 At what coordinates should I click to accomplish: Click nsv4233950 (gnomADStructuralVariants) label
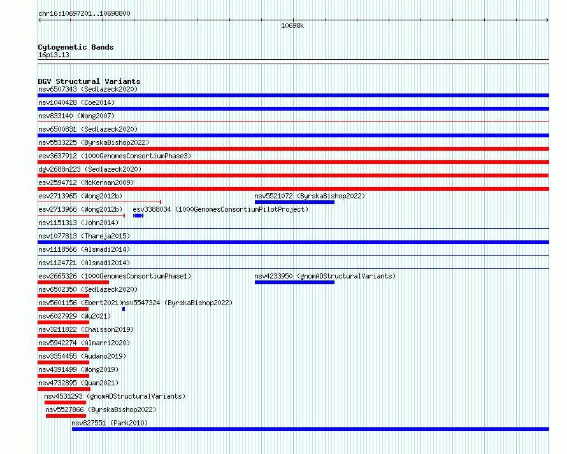[x=325, y=276]
